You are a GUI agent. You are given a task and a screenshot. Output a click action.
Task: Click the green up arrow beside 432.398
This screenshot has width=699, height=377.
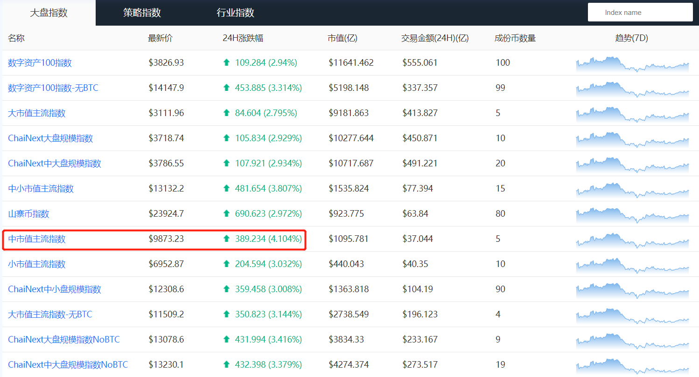pos(227,364)
